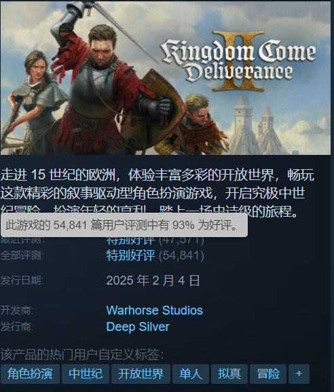Click the 全部评测 label
The height and width of the screenshot is (392, 334).
pos(22,255)
